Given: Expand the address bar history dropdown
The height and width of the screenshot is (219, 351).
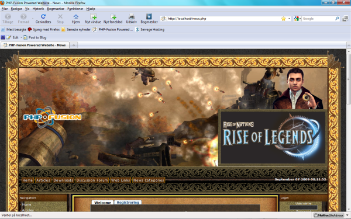Looking at the screenshot, I should coord(289,19).
